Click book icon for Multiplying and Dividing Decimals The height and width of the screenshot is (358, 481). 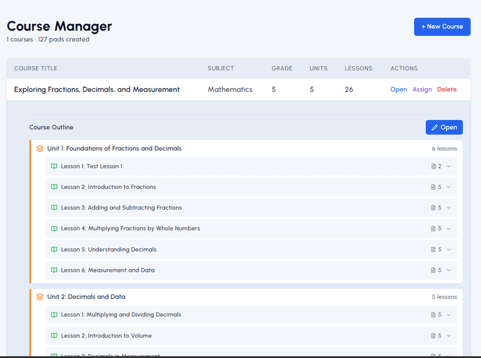point(54,315)
